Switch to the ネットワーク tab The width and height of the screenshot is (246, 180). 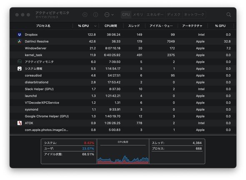[x=194, y=15]
